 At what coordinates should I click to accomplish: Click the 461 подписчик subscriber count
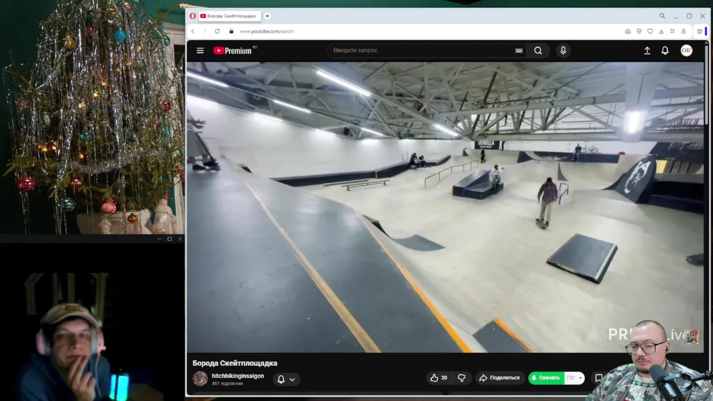point(227,384)
